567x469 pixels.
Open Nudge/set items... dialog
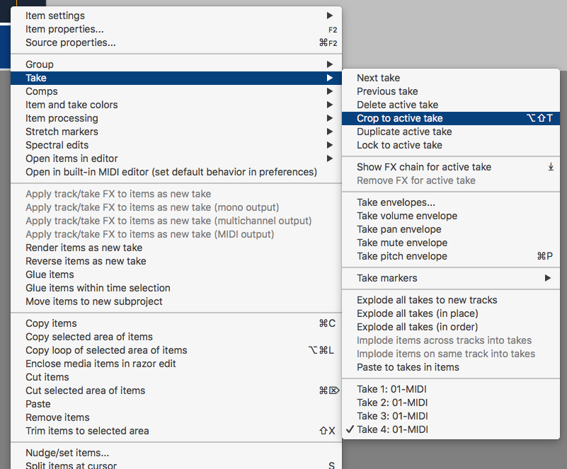pos(67,453)
